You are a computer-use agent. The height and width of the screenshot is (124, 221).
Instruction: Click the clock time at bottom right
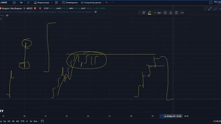click(x=217, y=121)
